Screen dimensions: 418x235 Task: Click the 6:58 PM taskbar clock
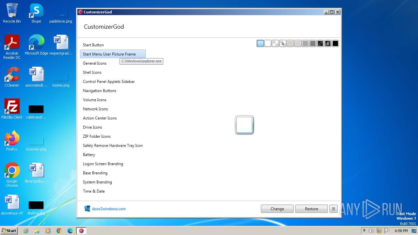coord(401,231)
